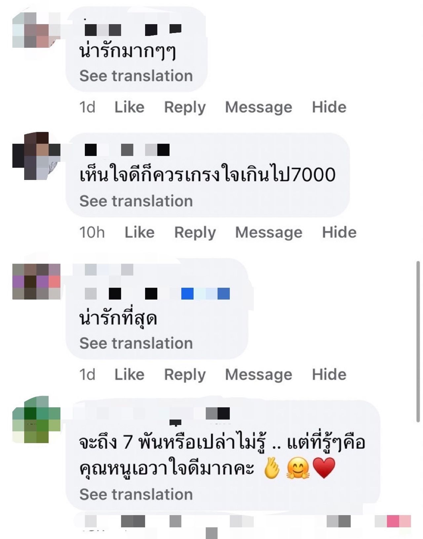Open profile picture beside the 7000 comment
This screenshot has width=423, height=539.
tap(36, 156)
